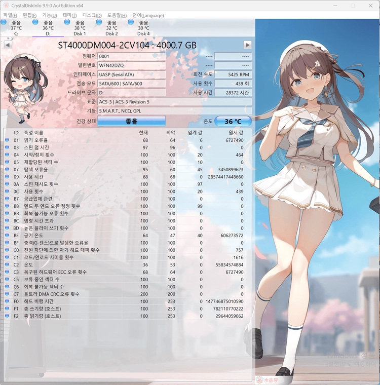This screenshot has height=385, width=380.
Task: Select the D: drive tab at 36 °C
Action: click(48, 28)
